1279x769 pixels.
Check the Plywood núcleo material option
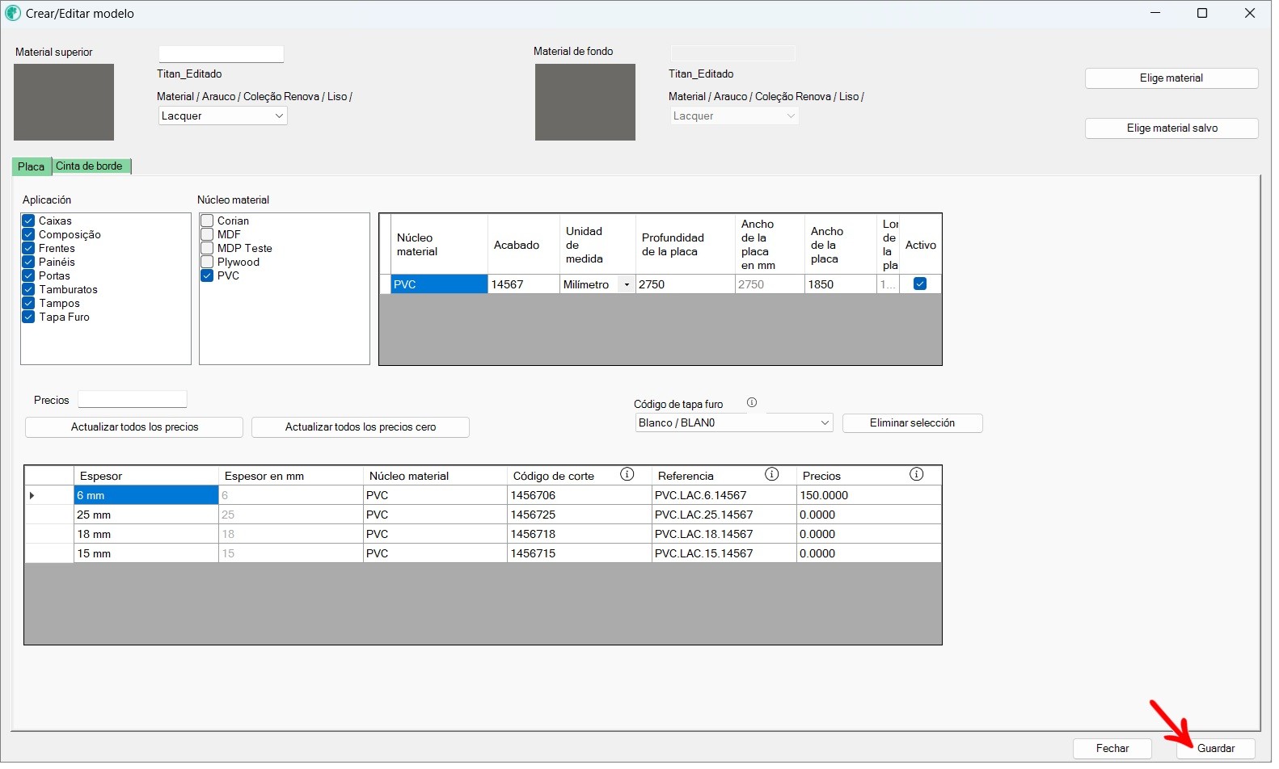click(x=208, y=263)
